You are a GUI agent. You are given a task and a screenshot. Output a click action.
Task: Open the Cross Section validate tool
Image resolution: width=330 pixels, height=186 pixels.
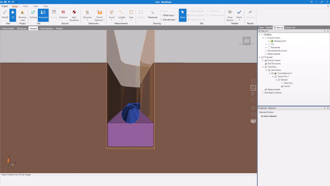pos(230,15)
